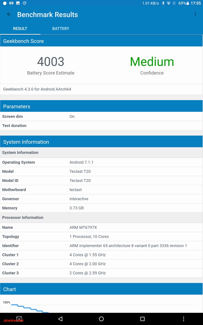Navigate back using the back arrow
This screenshot has height=325, width=203.
(9, 14)
